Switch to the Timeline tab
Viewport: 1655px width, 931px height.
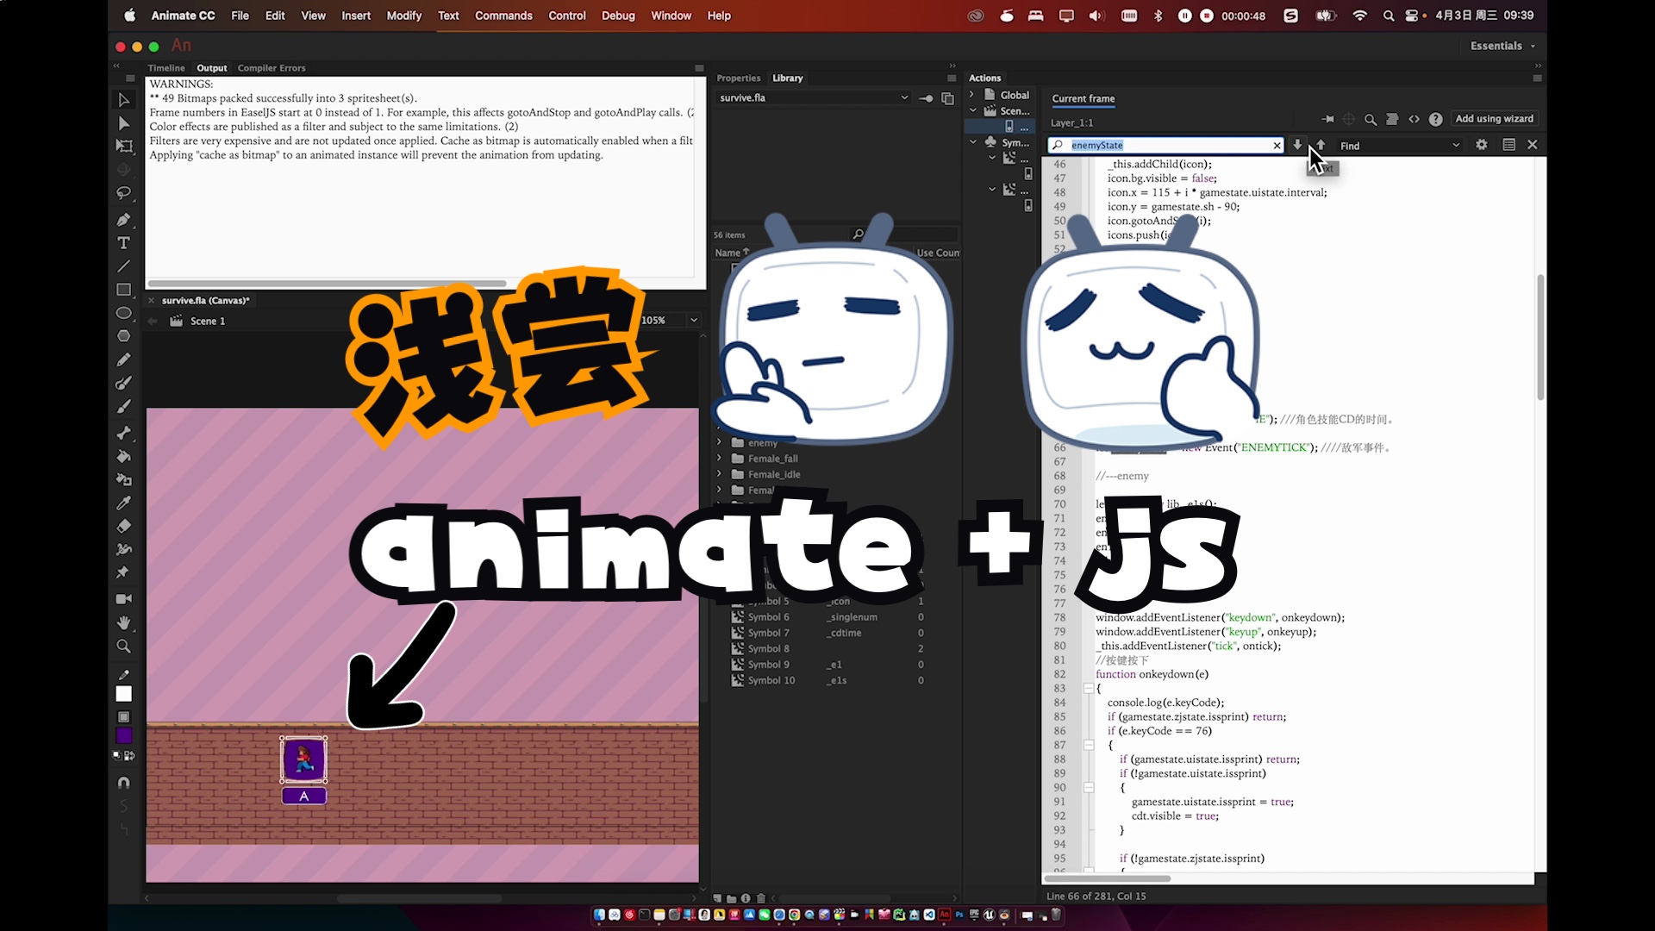pyautogui.click(x=165, y=68)
